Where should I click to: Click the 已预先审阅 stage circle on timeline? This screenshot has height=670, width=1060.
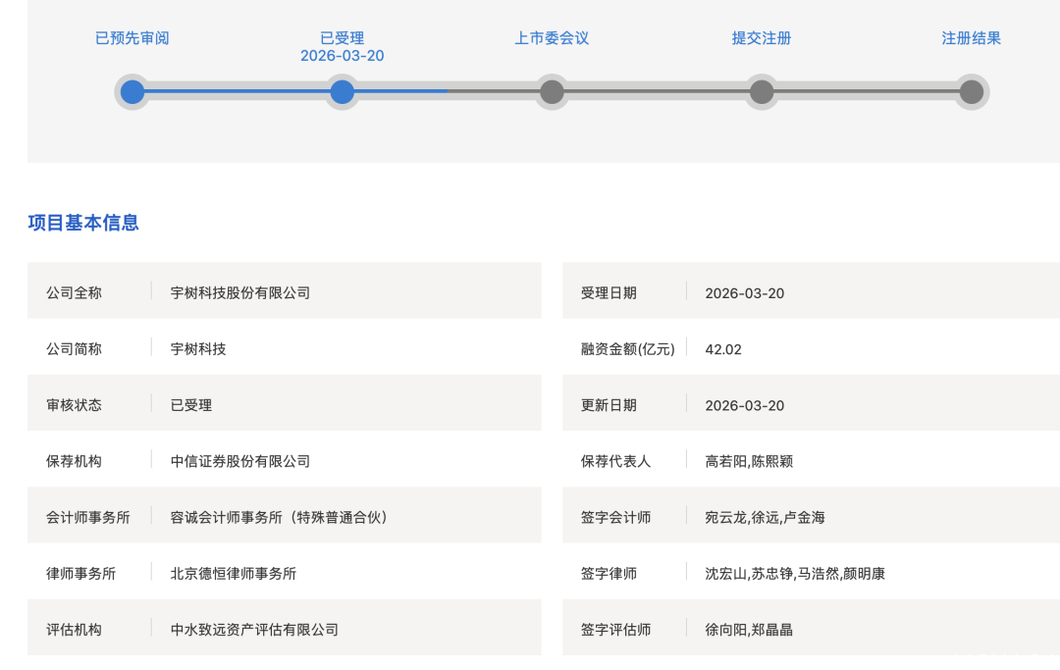coord(132,92)
